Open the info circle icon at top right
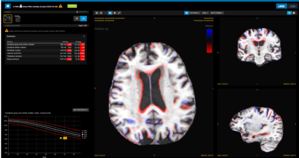 [x=294, y=13]
